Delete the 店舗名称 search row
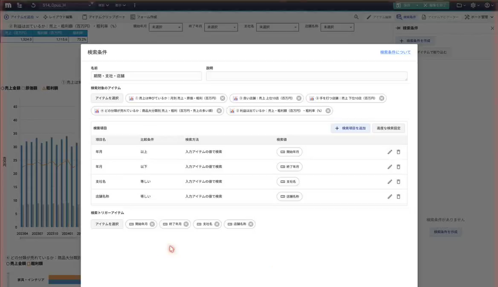The width and height of the screenshot is (498, 287). click(398, 197)
